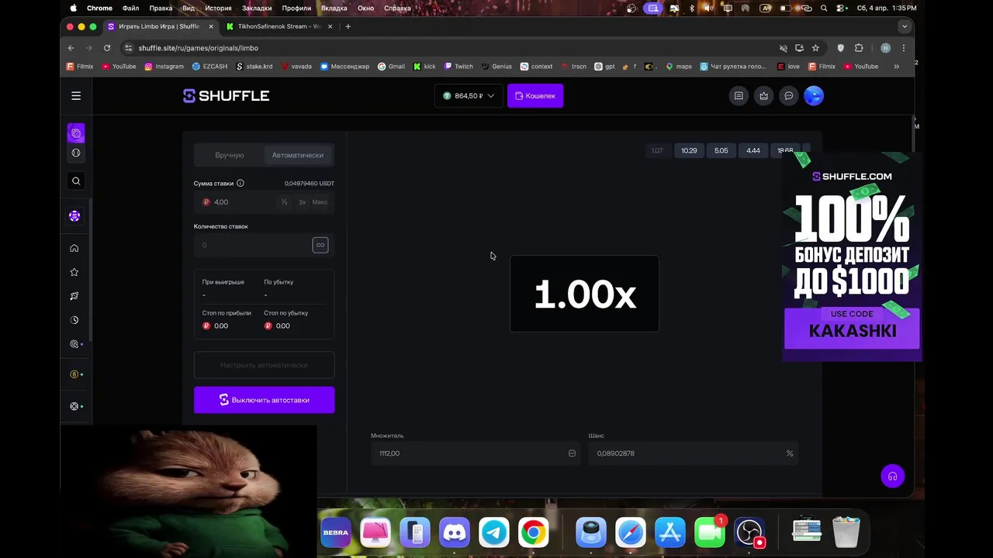The width and height of the screenshot is (993, 558).
Task: Open new browser tab with plus
Action: pyautogui.click(x=348, y=26)
